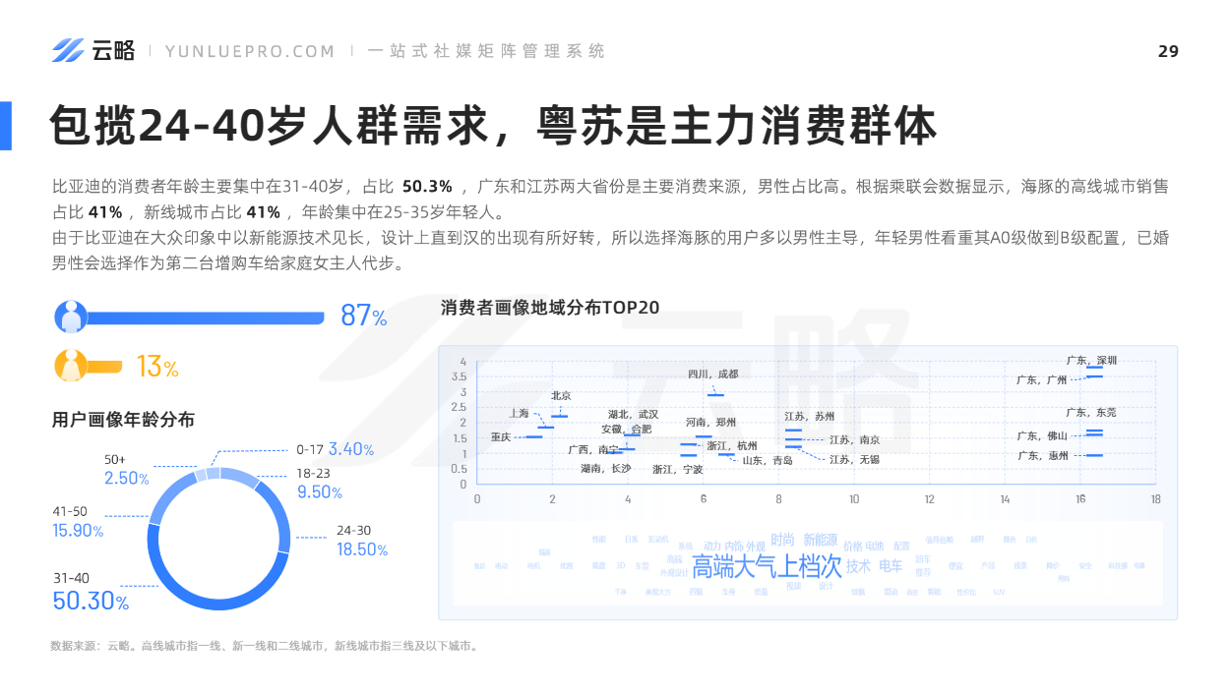Click the 山东，青岛 data label
The width and height of the screenshot is (1230, 691).
pyautogui.click(x=767, y=460)
